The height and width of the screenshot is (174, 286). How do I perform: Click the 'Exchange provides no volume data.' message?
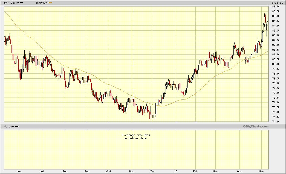coord(136,136)
